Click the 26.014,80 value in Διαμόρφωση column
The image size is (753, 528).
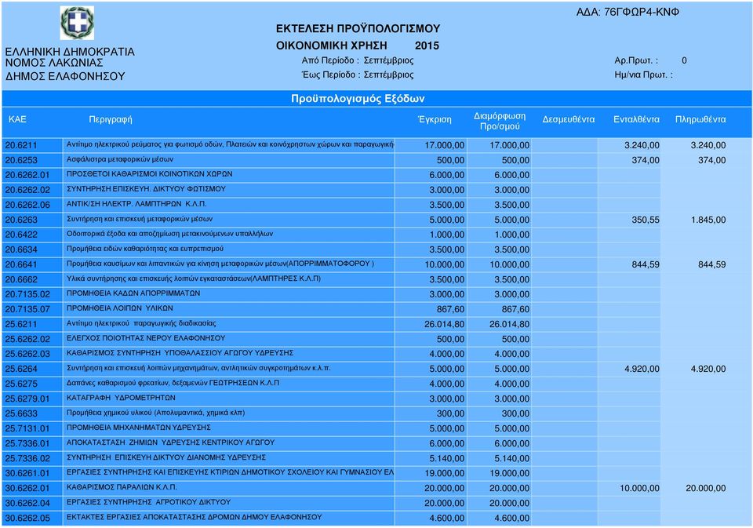click(510, 324)
